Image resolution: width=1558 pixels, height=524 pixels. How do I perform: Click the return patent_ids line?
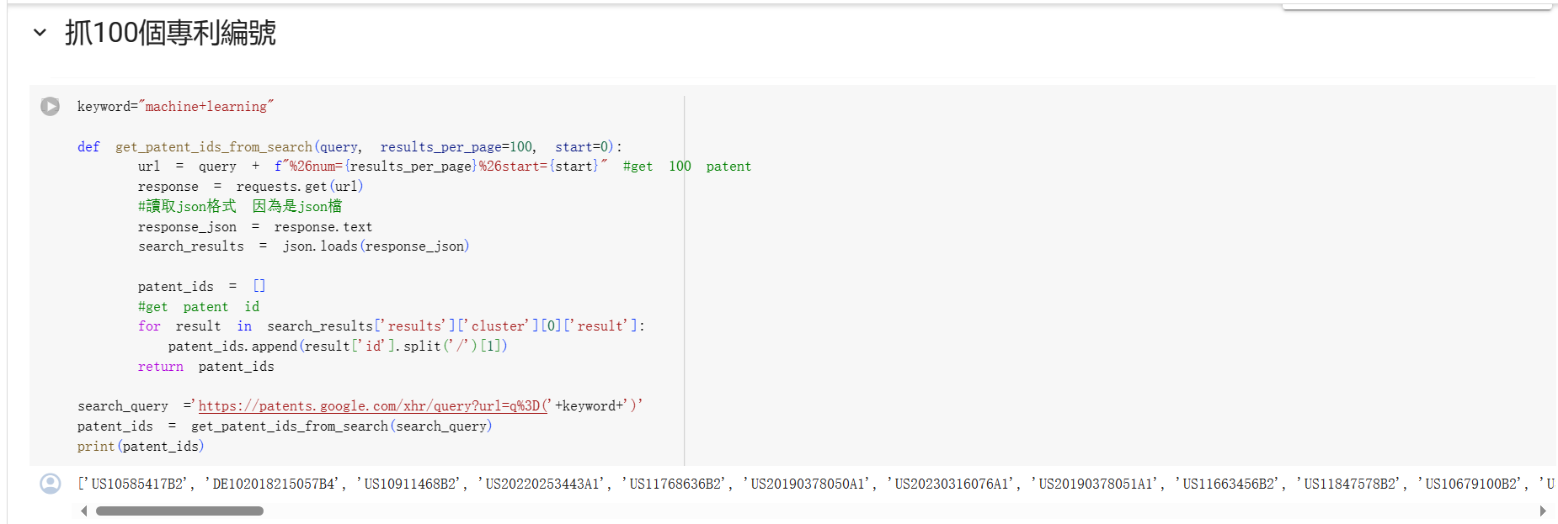tap(205, 367)
